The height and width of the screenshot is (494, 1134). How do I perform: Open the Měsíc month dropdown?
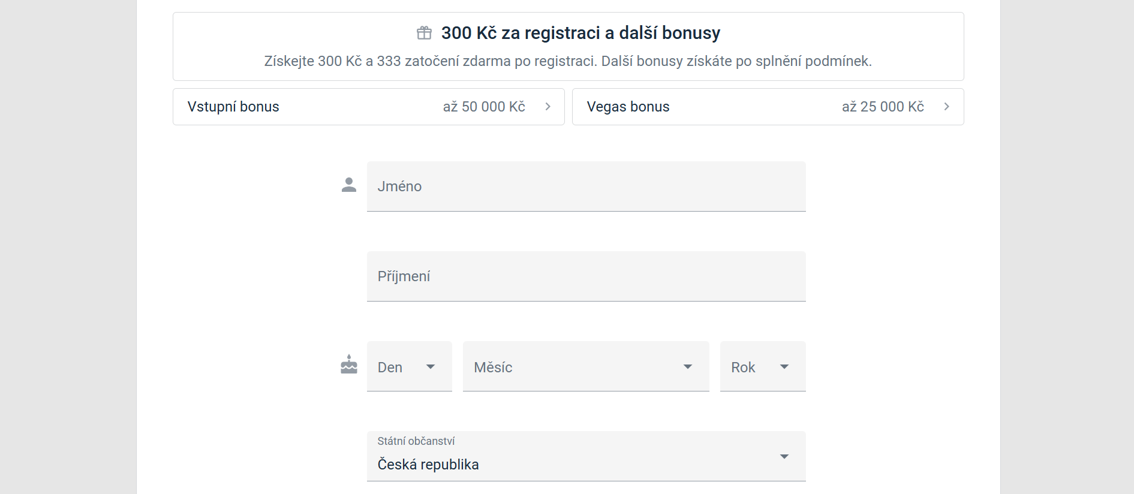pos(586,366)
